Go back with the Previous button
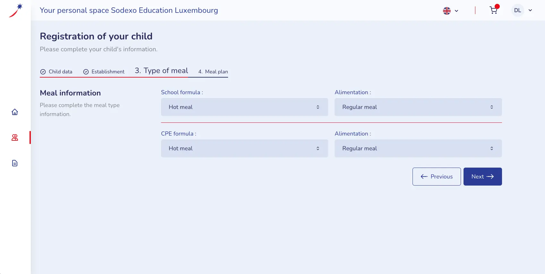The height and width of the screenshot is (274, 545). tap(437, 177)
